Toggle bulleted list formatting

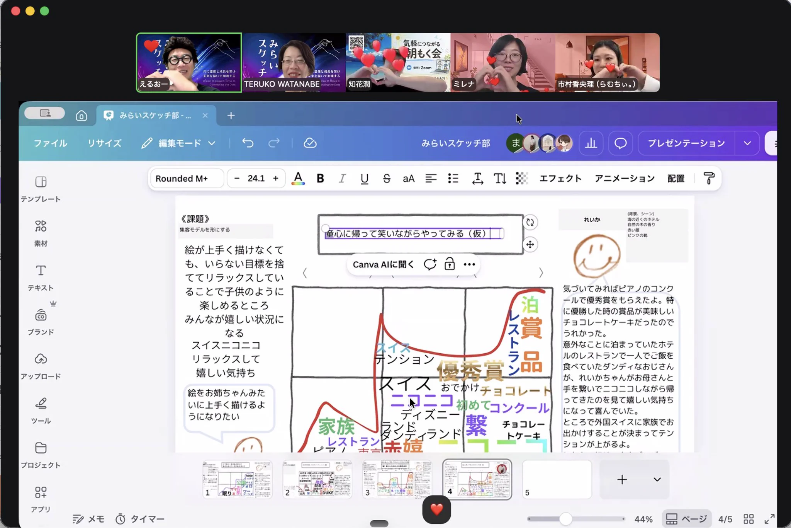(453, 179)
